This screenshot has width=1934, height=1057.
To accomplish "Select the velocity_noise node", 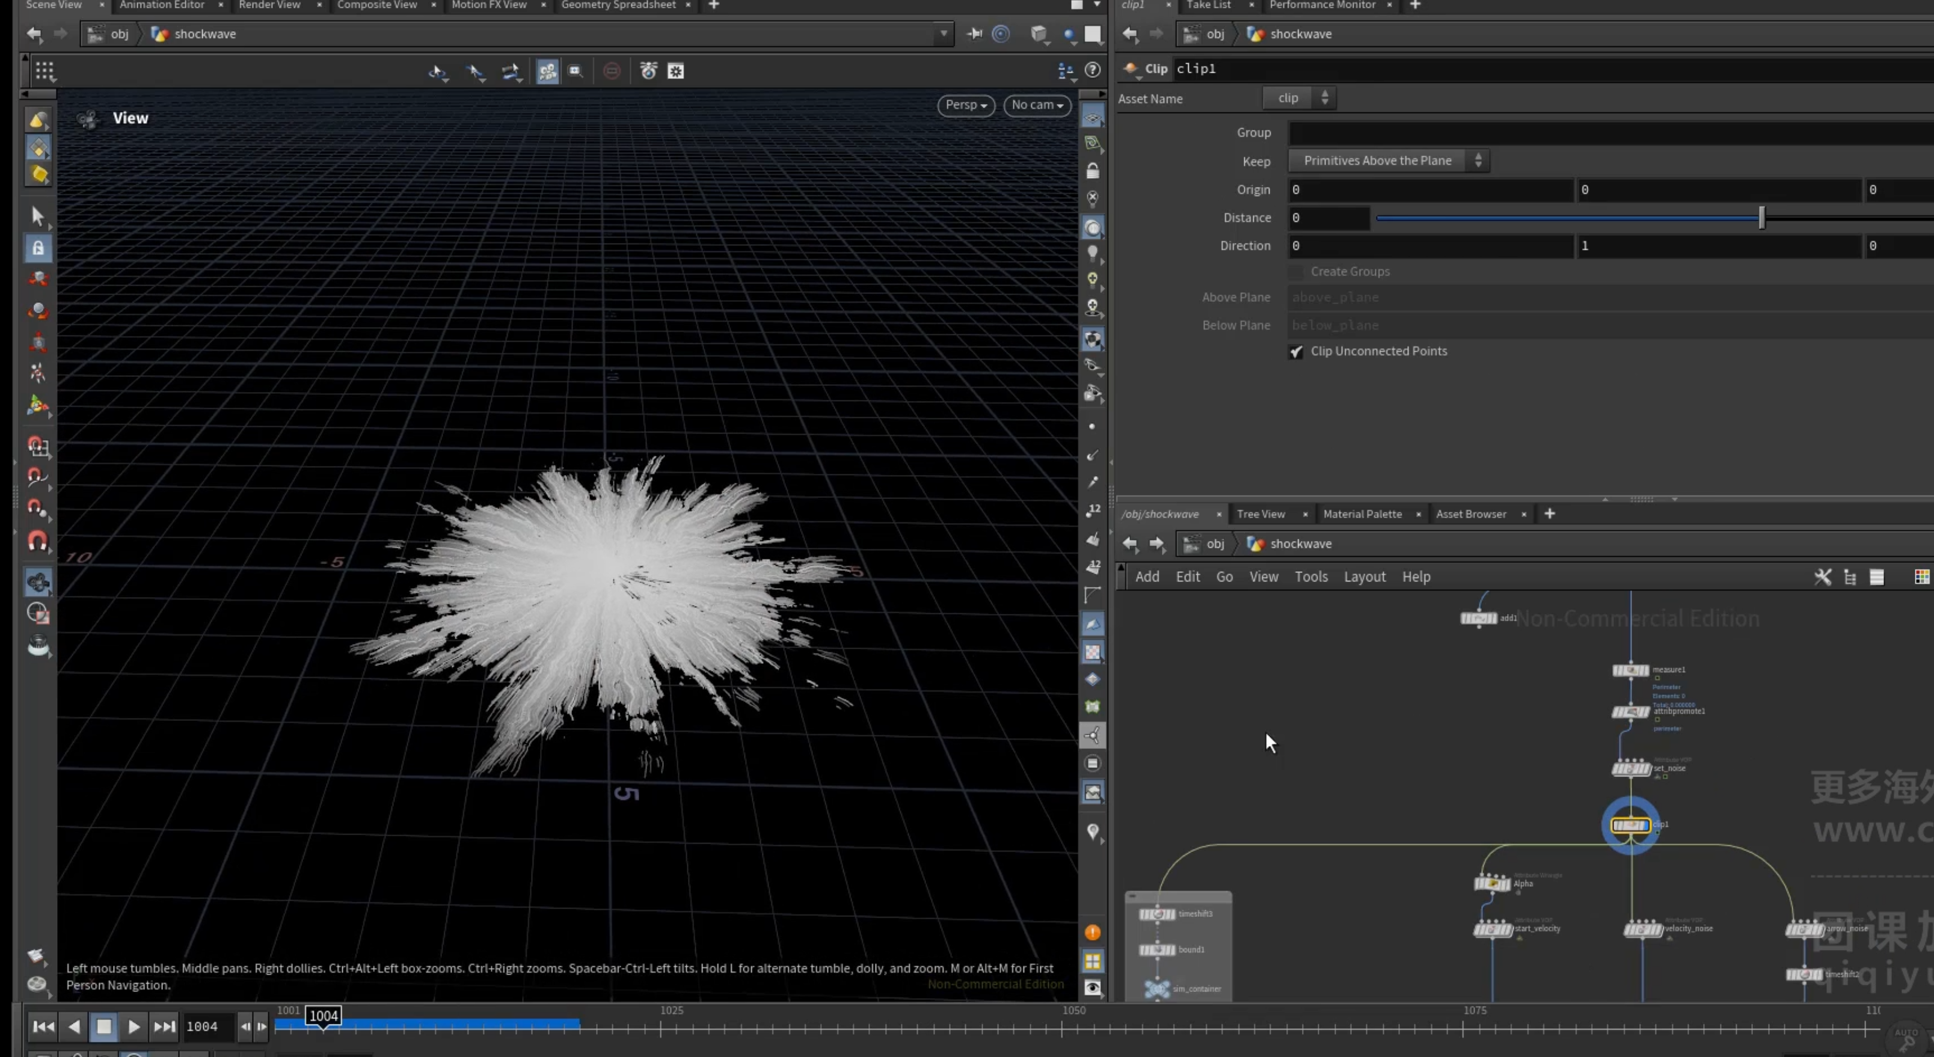I will tap(1643, 930).
